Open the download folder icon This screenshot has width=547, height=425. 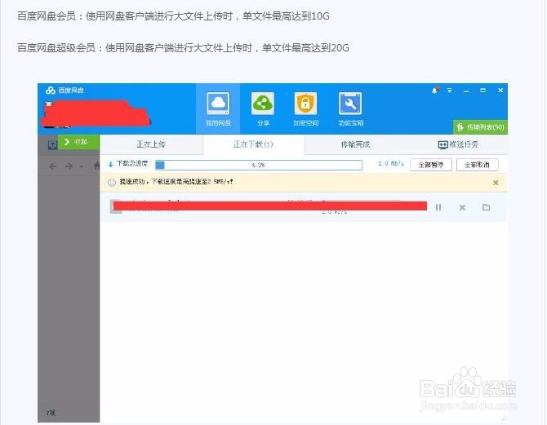click(x=486, y=207)
